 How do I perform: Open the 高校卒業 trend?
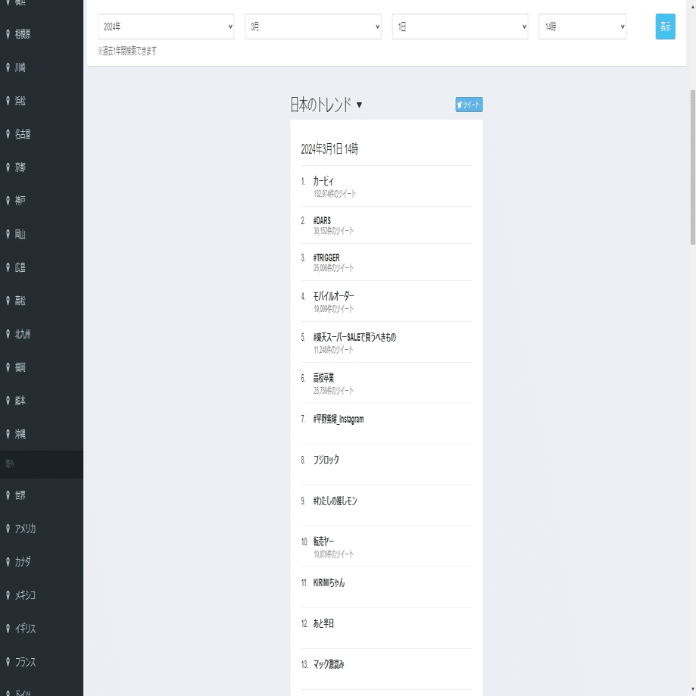[323, 378]
